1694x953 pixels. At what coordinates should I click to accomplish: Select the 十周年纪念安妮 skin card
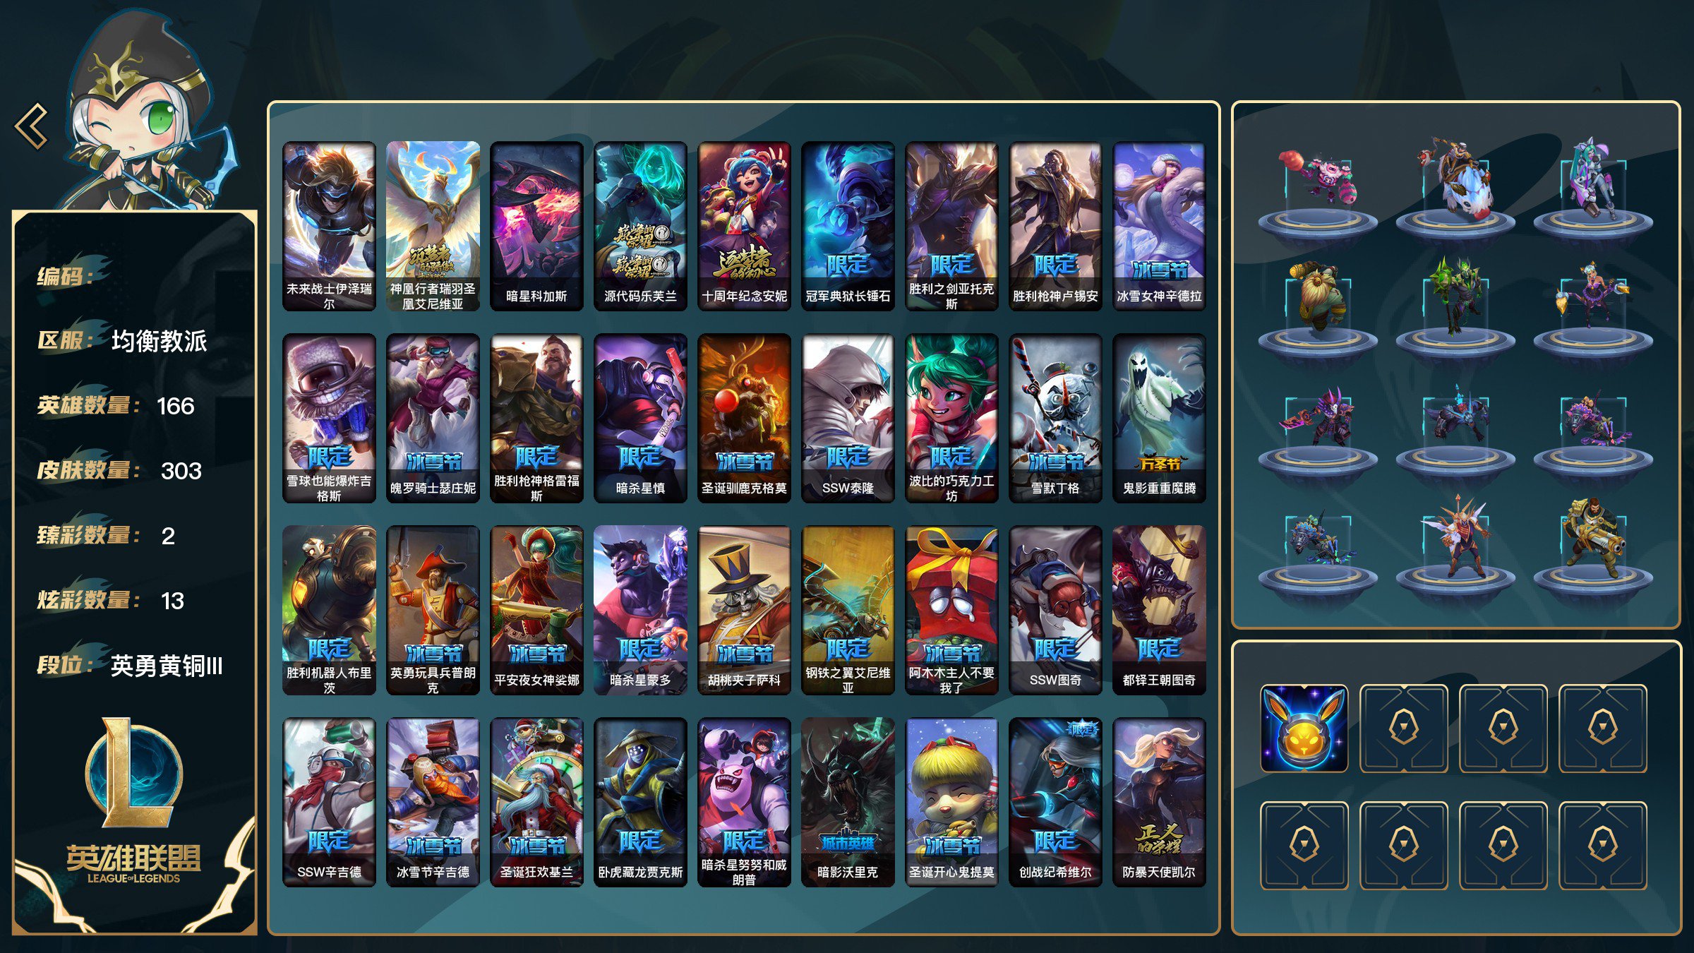click(744, 226)
